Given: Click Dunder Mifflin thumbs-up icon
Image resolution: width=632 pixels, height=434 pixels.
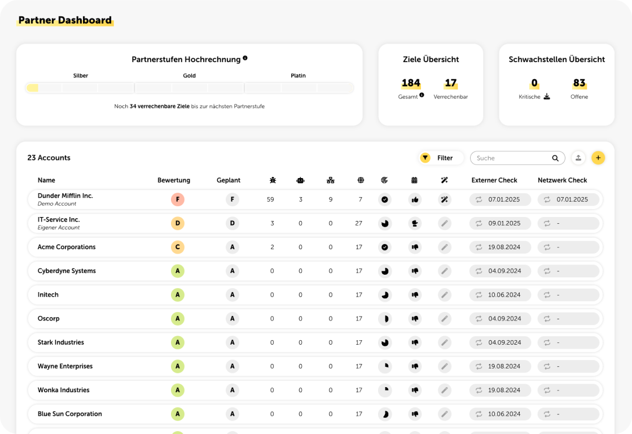Looking at the screenshot, I should pos(415,199).
